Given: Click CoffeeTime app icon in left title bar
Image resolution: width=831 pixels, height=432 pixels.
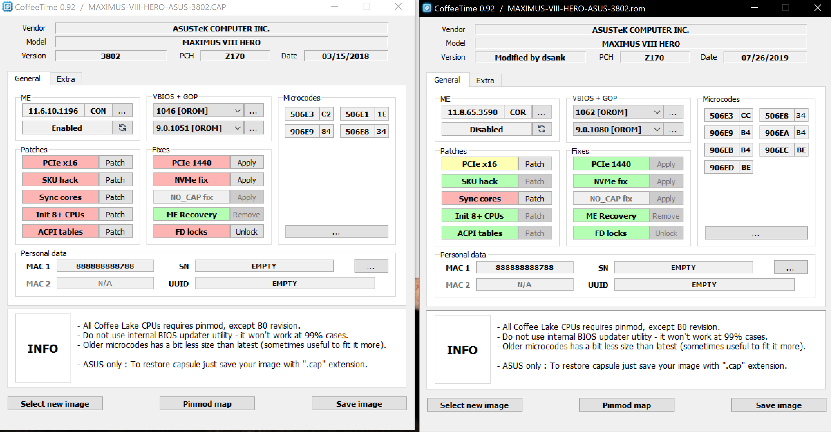Looking at the screenshot, I should tap(7, 7).
